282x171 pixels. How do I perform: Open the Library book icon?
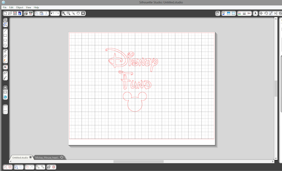5,92
